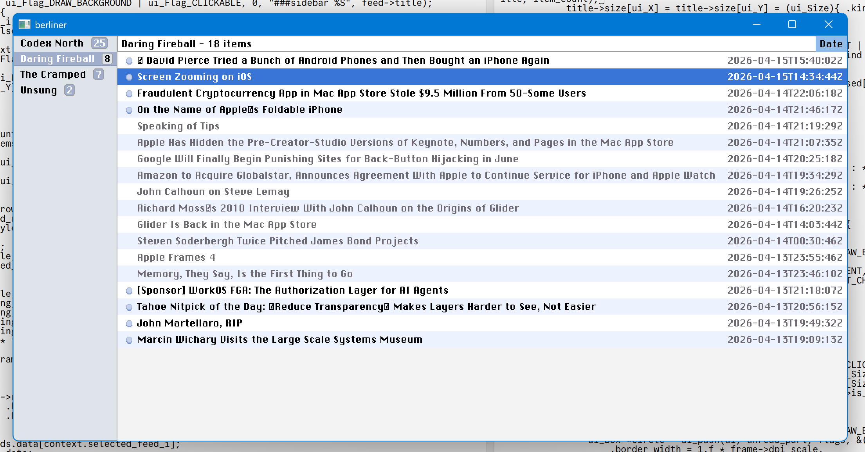The image size is (865, 452).
Task: Click The Cramped unread count badge 7
Action: pyautogui.click(x=98, y=74)
